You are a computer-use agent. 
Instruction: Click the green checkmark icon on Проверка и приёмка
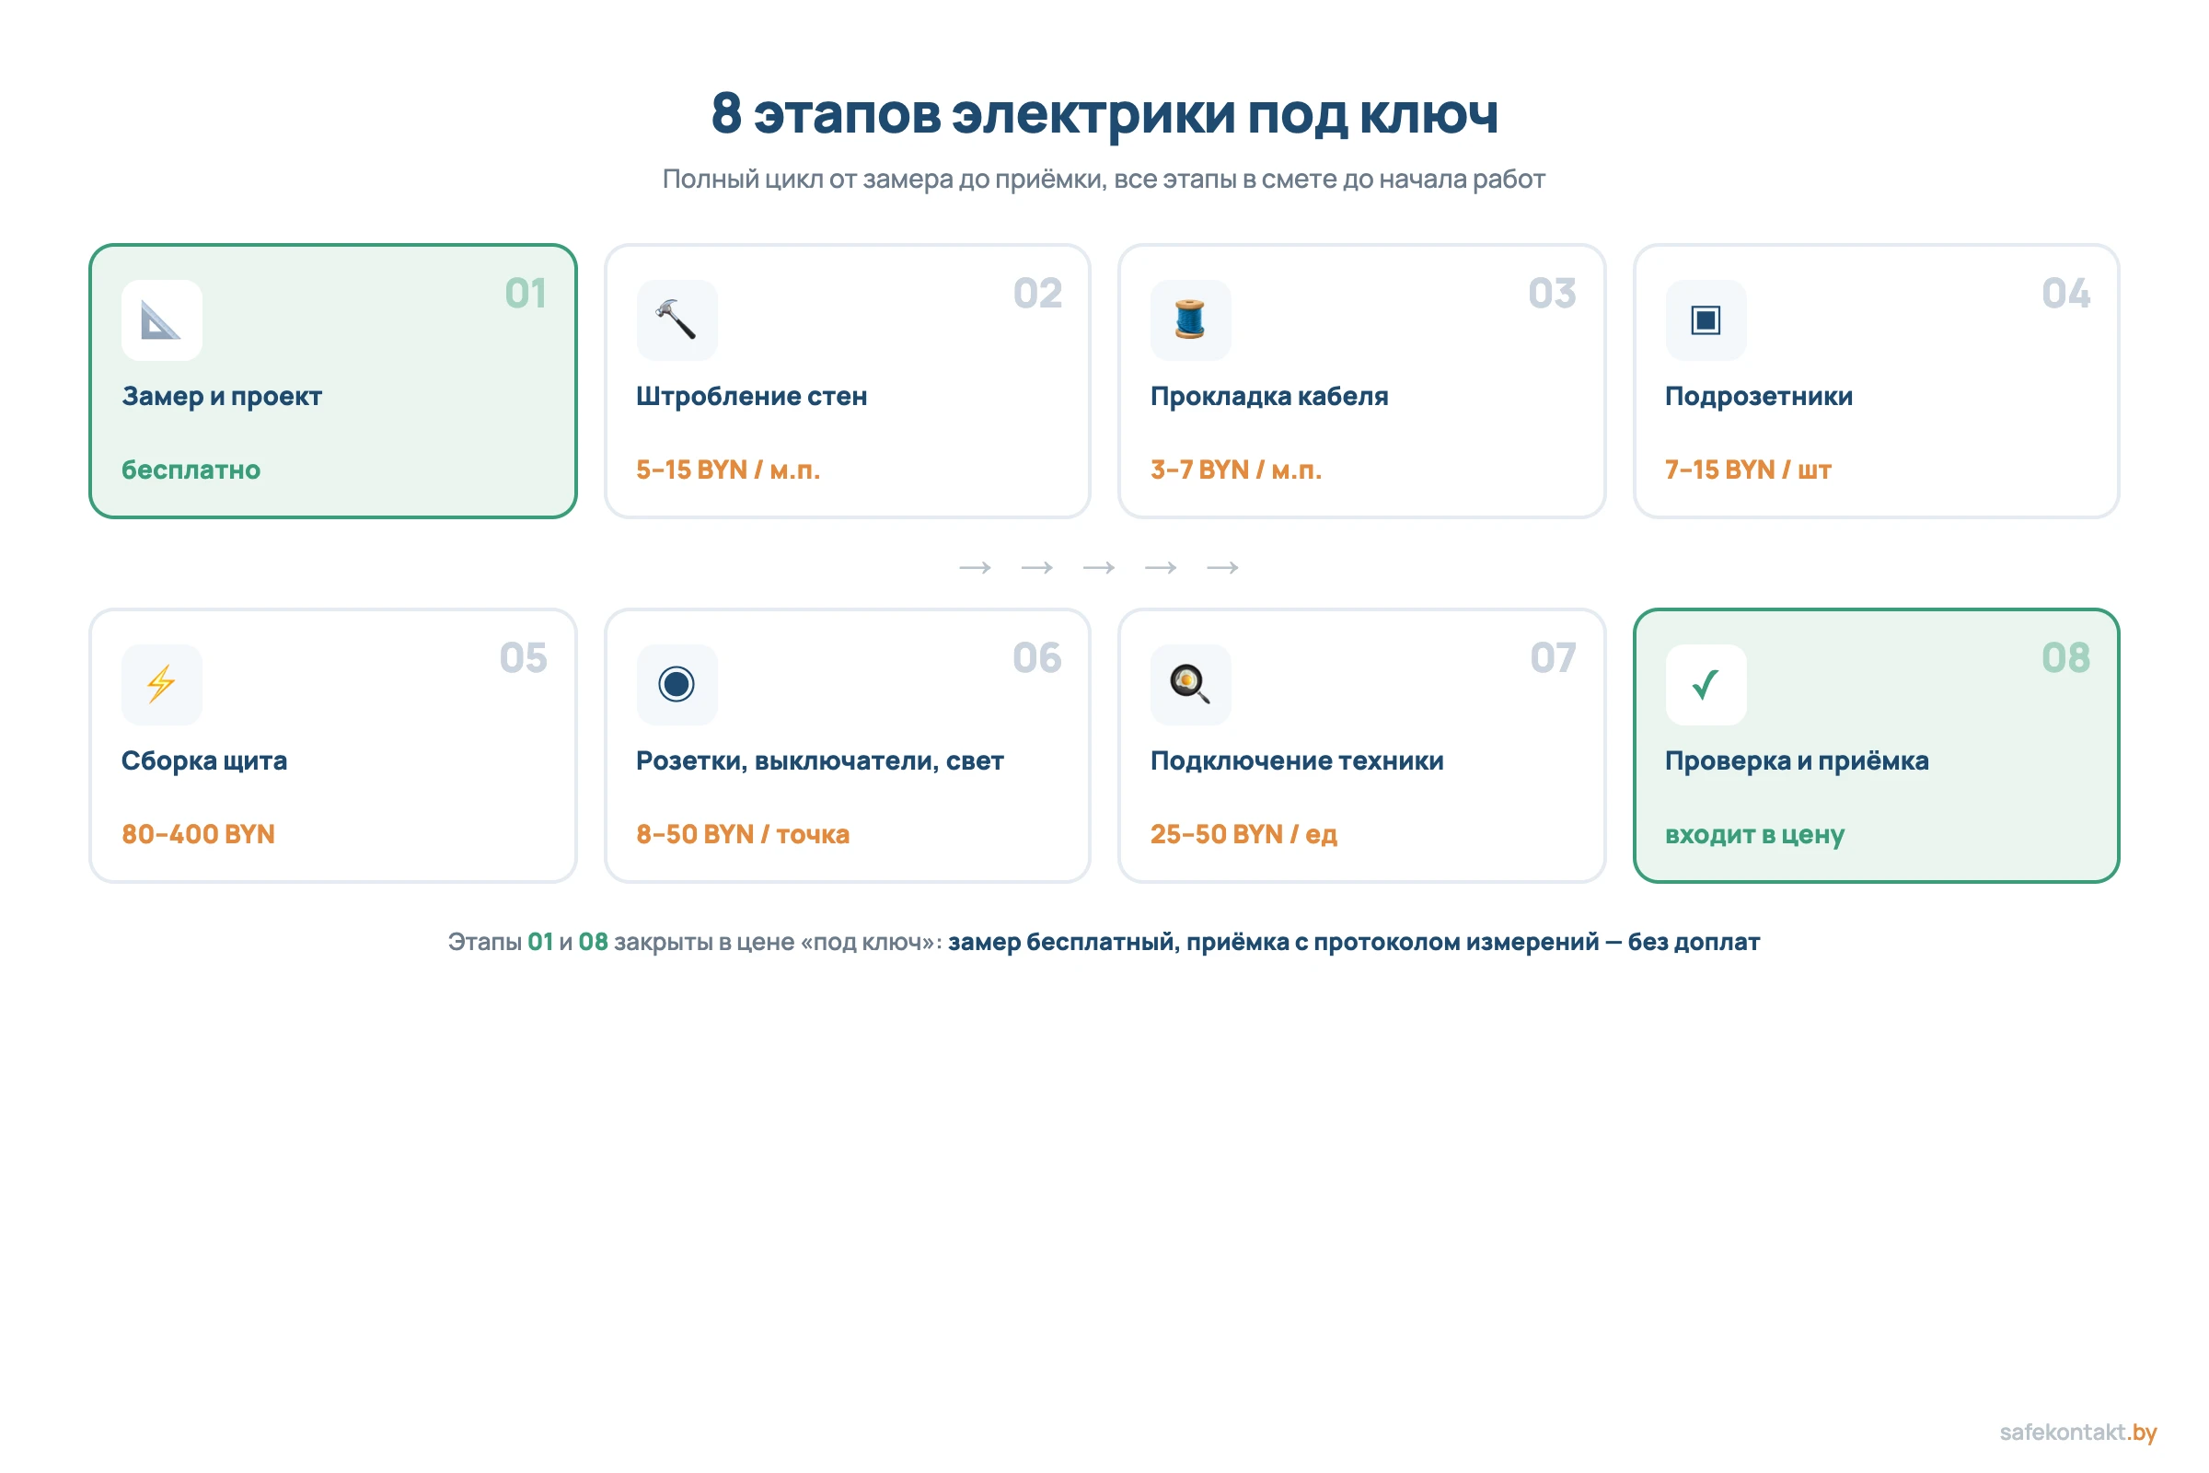pyautogui.click(x=1706, y=684)
